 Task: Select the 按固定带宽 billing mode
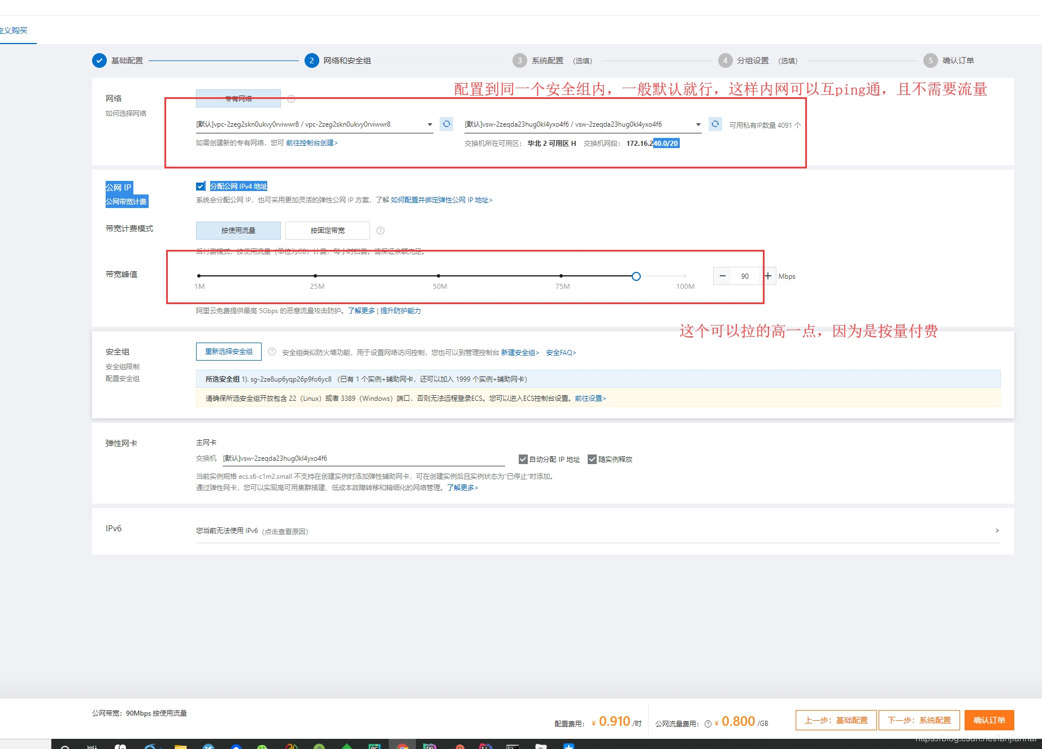(x=327, y=231)
